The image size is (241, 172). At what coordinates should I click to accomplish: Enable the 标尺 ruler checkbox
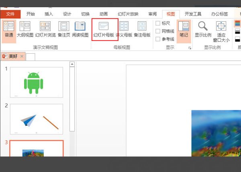point(158,23)
